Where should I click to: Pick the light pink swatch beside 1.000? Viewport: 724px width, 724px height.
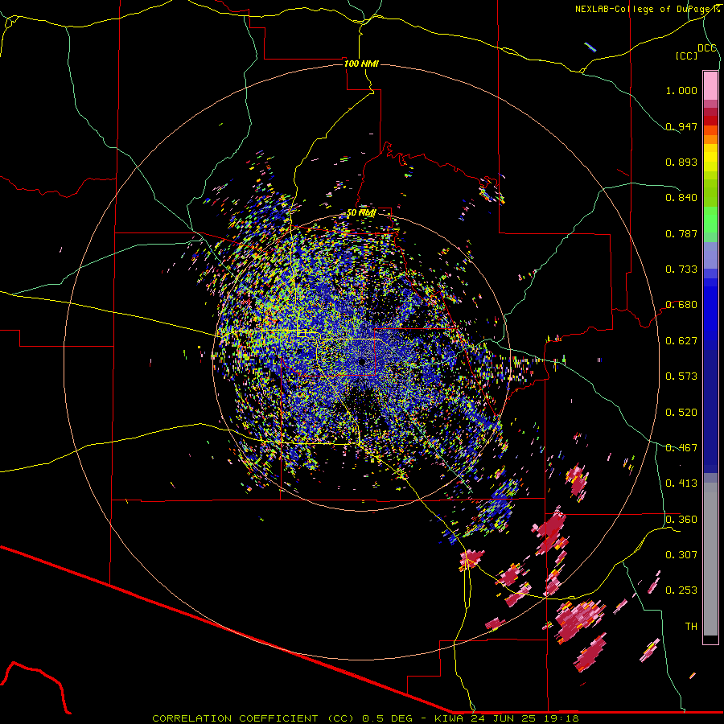point(710,86)
